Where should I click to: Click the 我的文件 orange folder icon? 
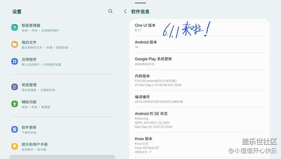(x=15, y=45)
